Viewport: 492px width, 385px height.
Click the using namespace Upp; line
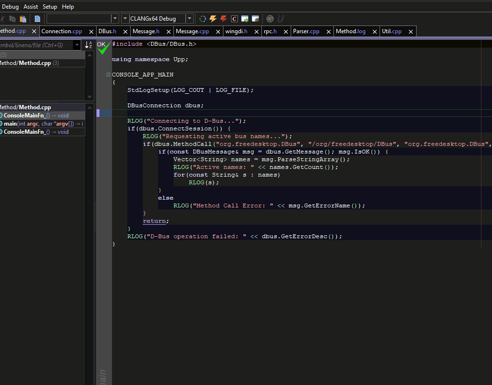tap(150, 59)
